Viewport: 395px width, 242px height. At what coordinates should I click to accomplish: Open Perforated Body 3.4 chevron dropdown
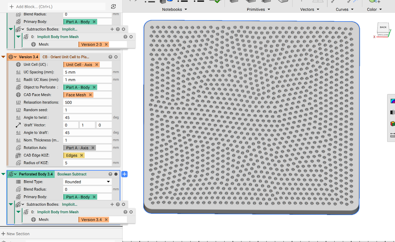[15, 174]
